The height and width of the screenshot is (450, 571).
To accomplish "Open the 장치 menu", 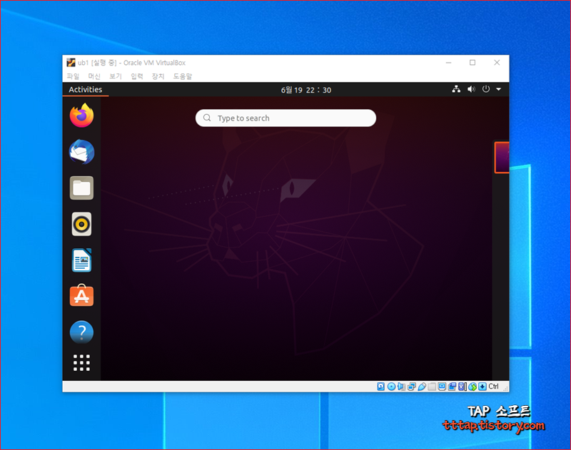I will click(158, 76).
